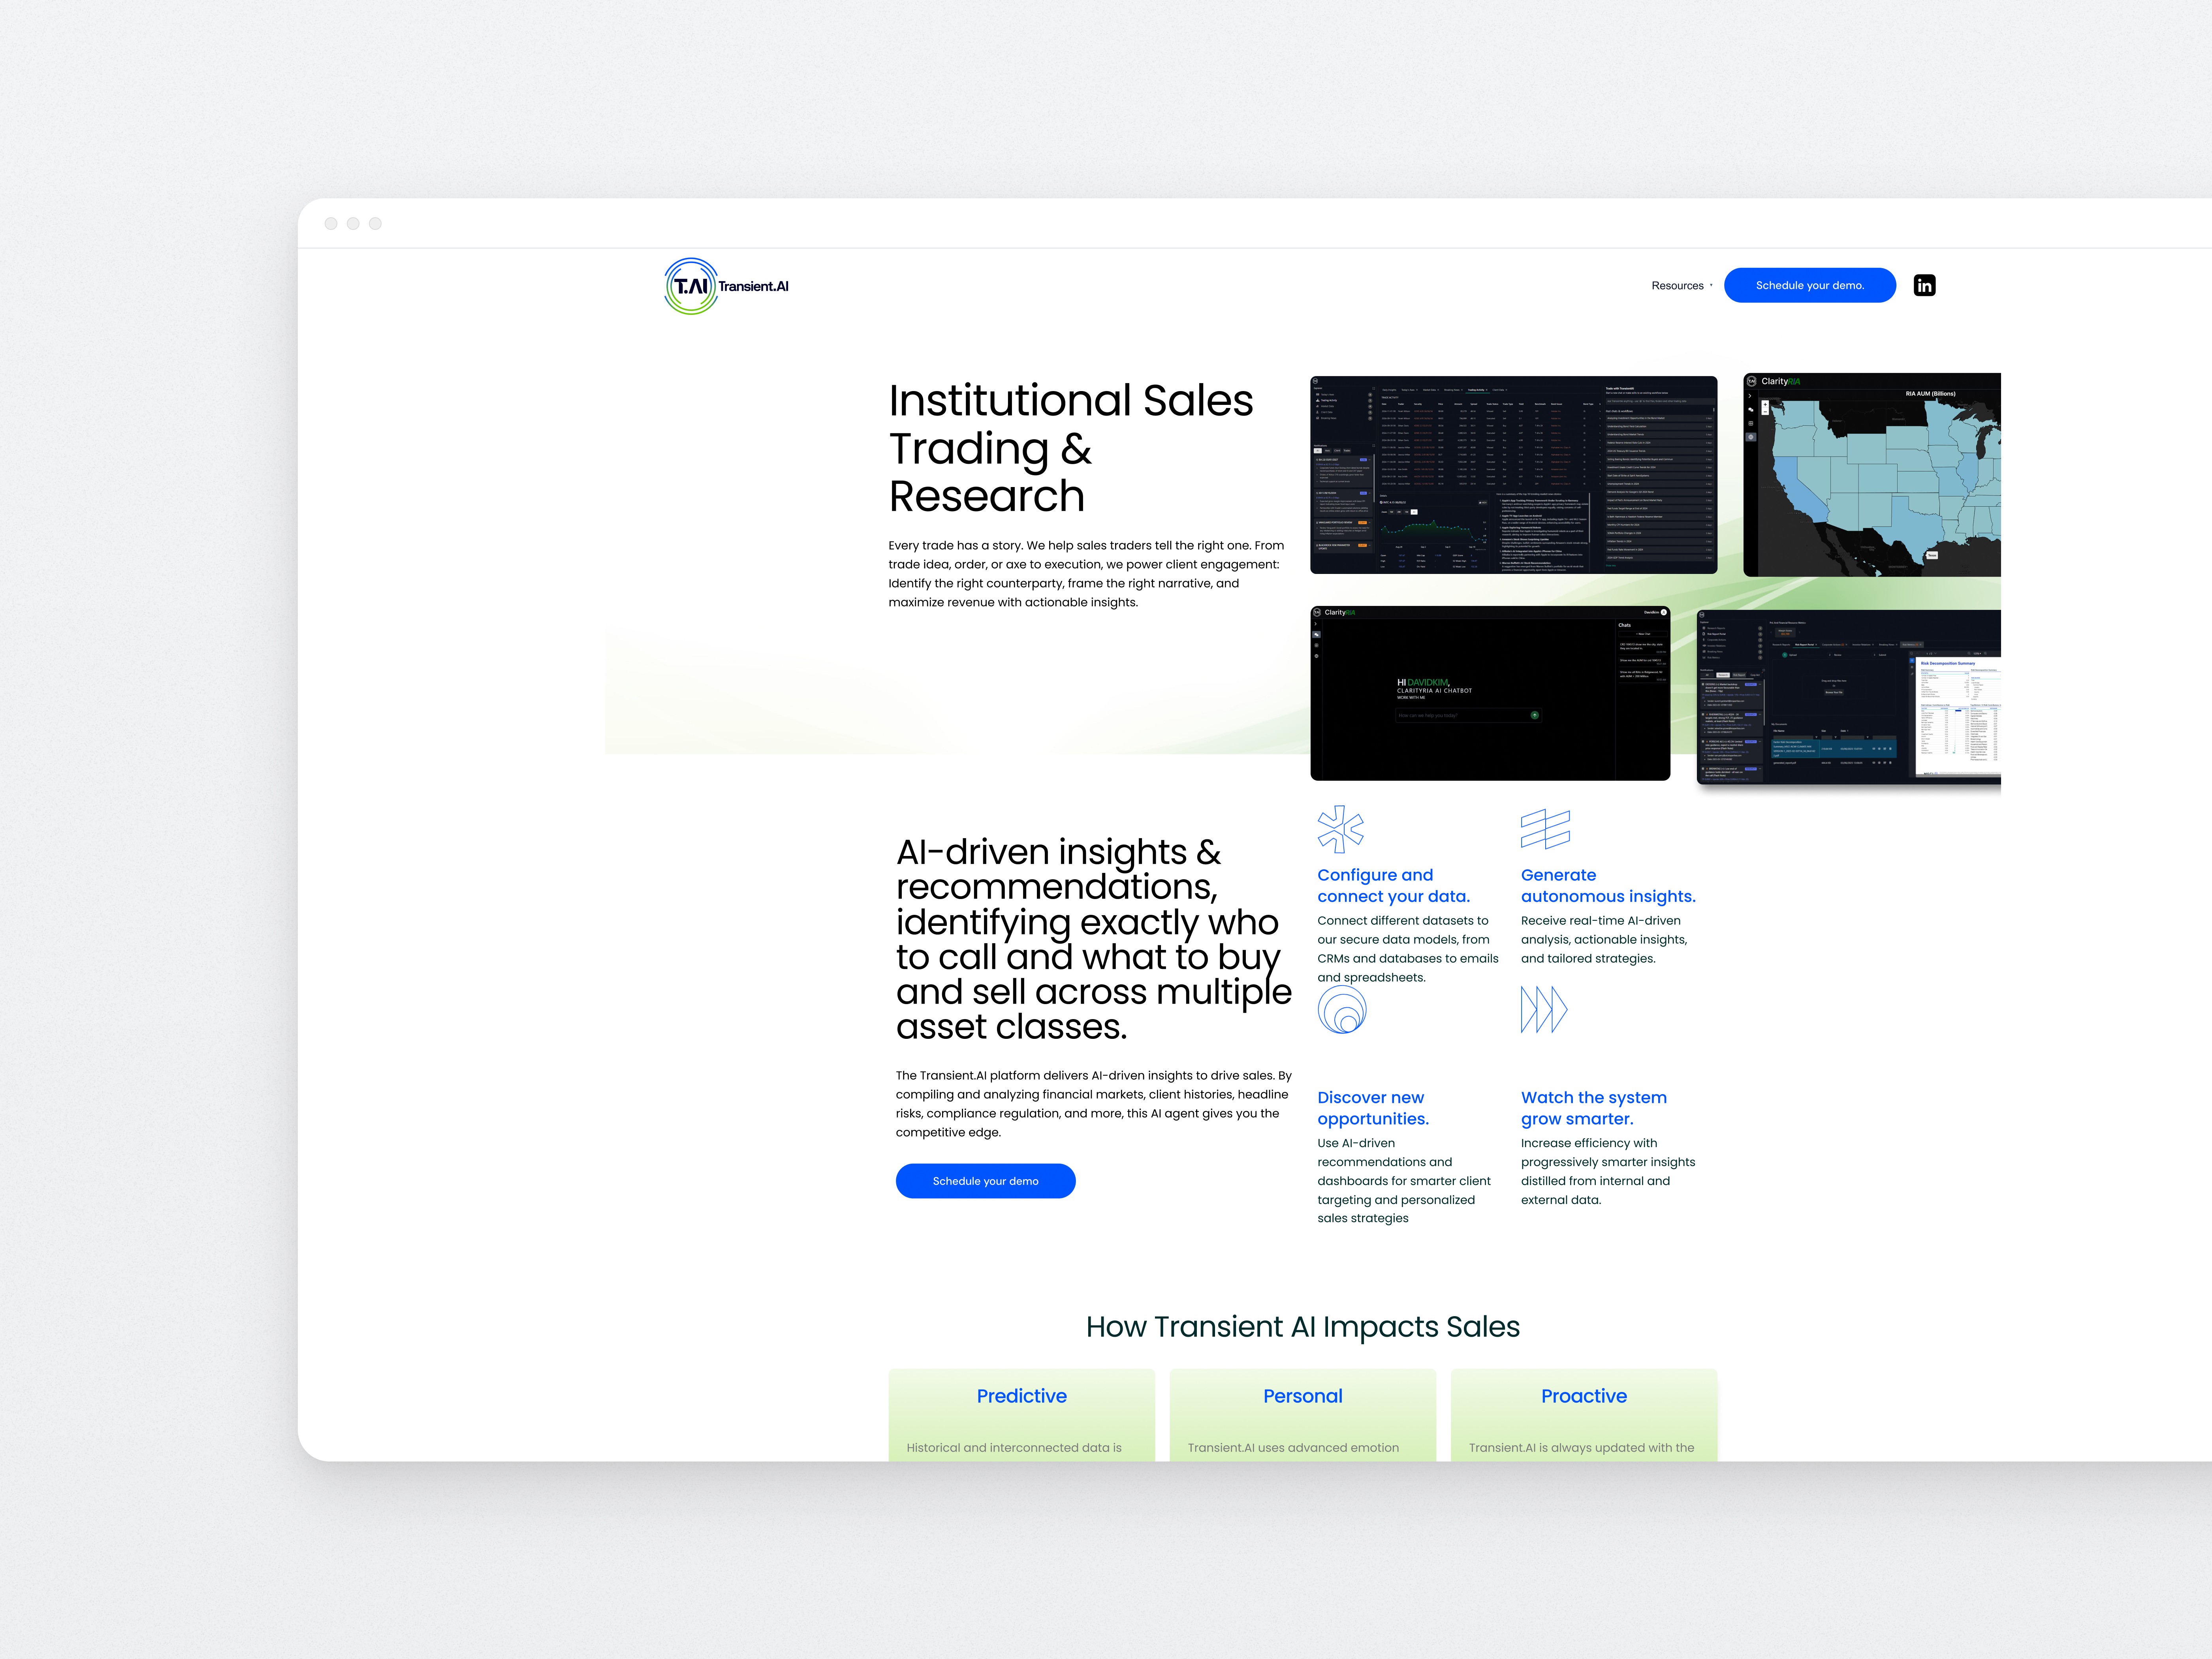The height and width of the screenshot is (1659, 2212).
Task: Select the 'Personal' card title
Action: pyautogui.click(x=1303, y=1396)
